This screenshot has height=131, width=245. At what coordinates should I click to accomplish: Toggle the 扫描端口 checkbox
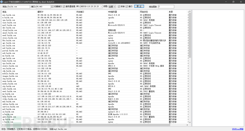click(x=53, y=6)
